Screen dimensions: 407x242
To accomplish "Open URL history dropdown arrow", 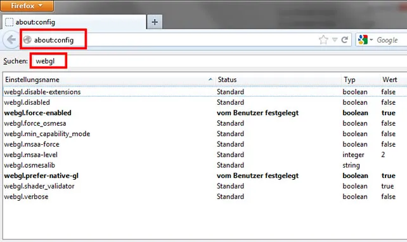I will [335, 40].
